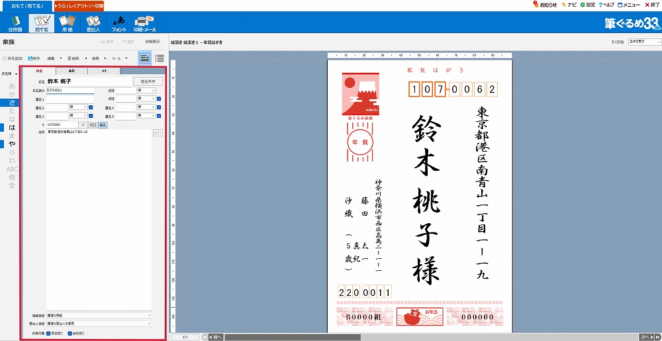Click the 住所 address text area
The width and height of the screenshot is (662, 341).
99,219
